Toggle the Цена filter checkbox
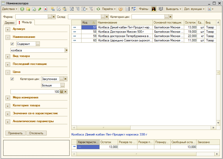223x159 pixels. (x=12, y=79)
